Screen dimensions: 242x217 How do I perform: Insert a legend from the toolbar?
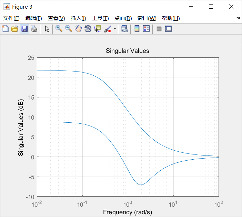tap(146, 29)
